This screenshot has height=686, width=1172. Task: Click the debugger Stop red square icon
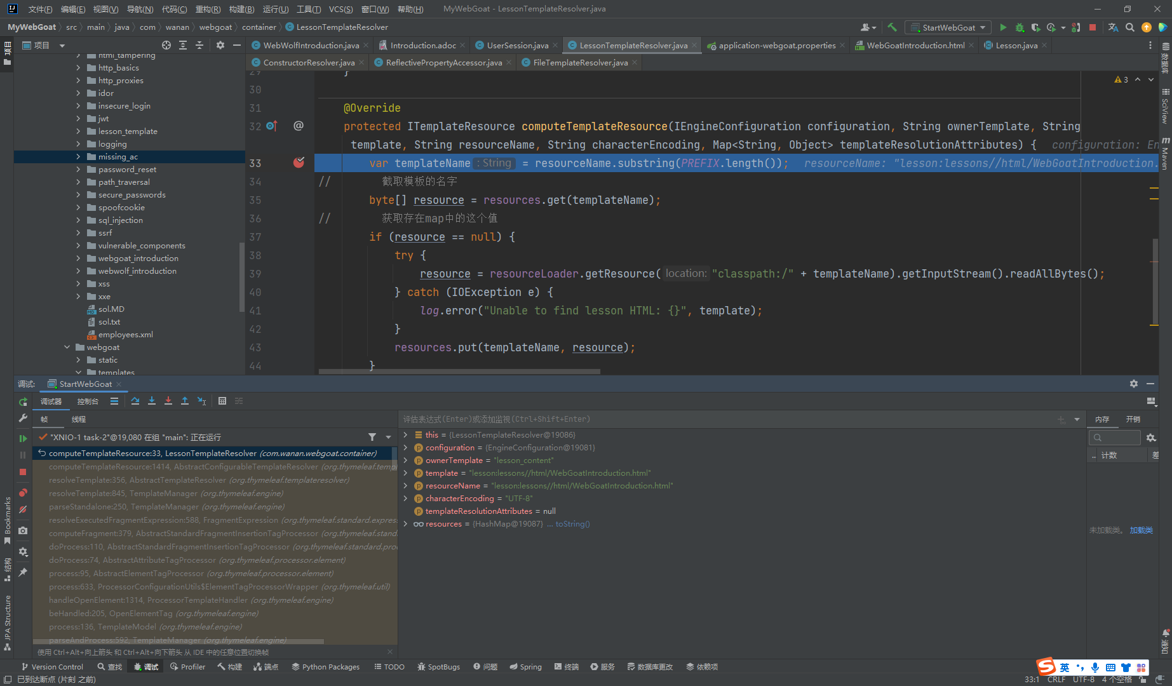click(x=23, y=472)
